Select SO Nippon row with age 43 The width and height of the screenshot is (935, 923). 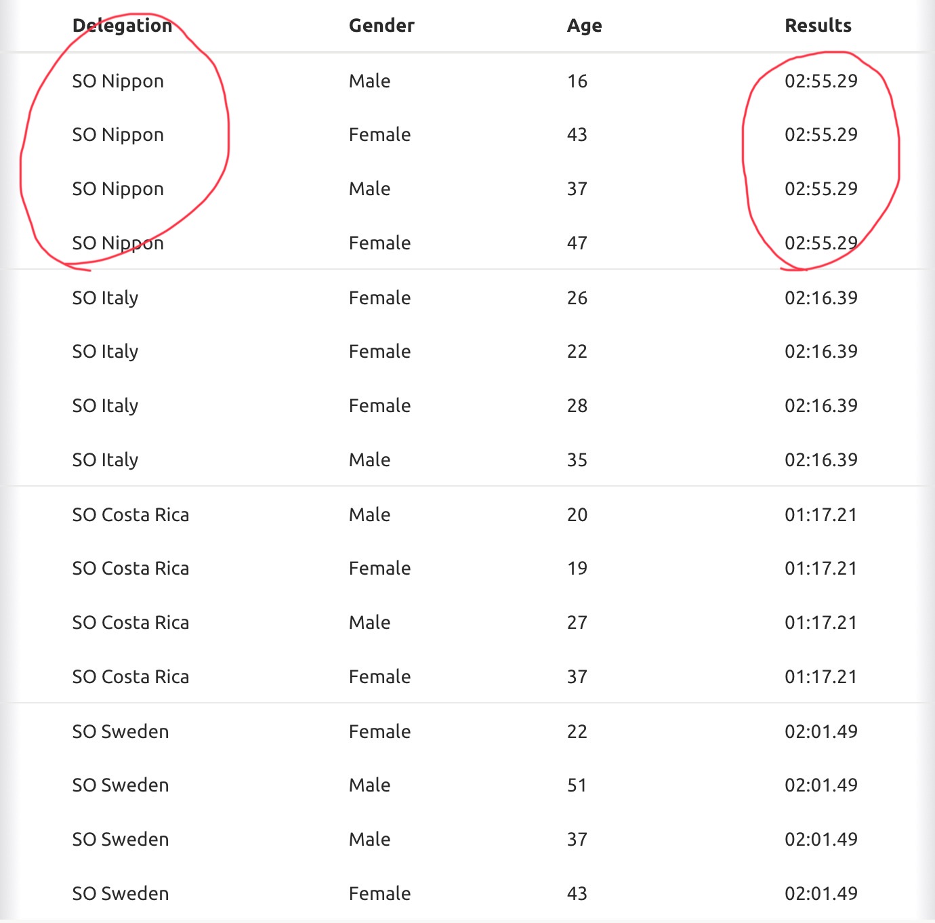467,134
